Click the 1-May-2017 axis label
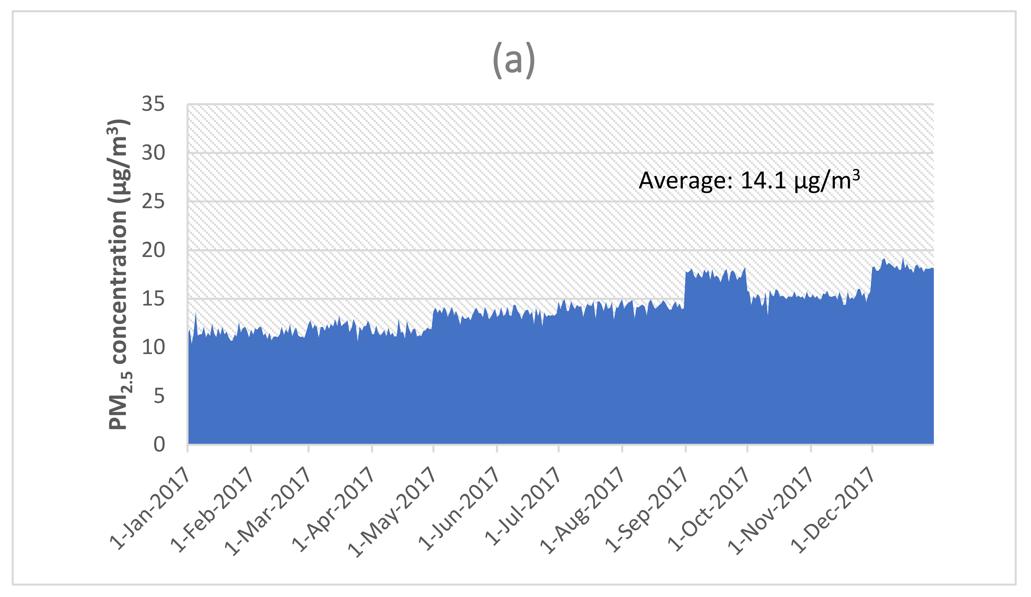1031x597 pixels. click(x=392, y=511)
